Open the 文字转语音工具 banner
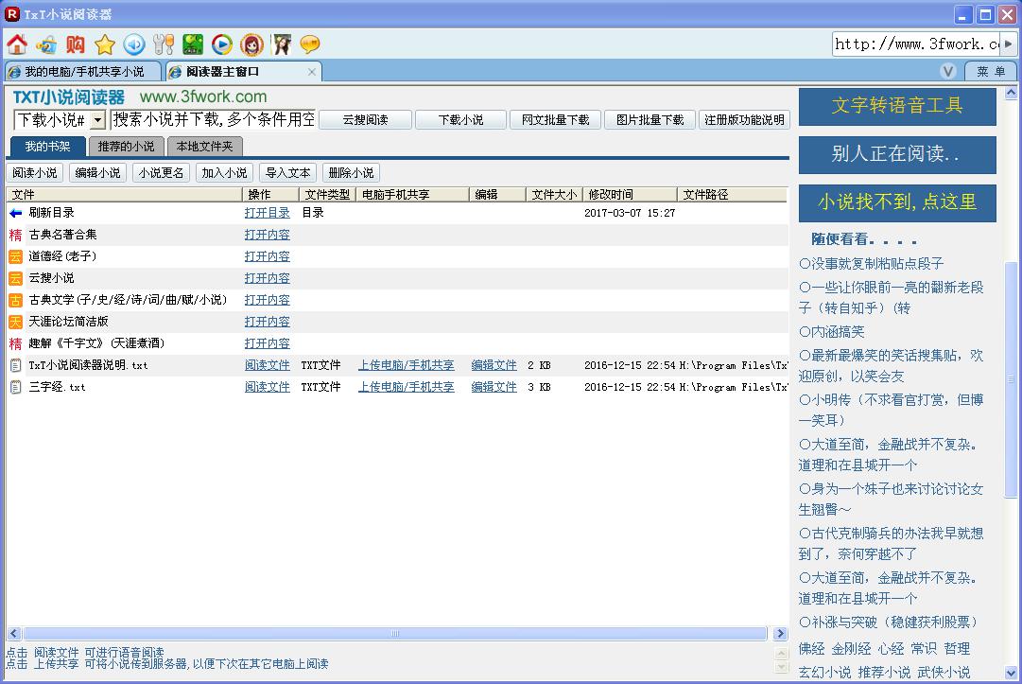Viewport: 1022px width, 684px height. [897, 107]
